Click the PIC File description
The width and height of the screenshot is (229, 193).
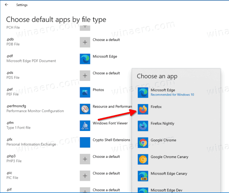click(12, 178)
